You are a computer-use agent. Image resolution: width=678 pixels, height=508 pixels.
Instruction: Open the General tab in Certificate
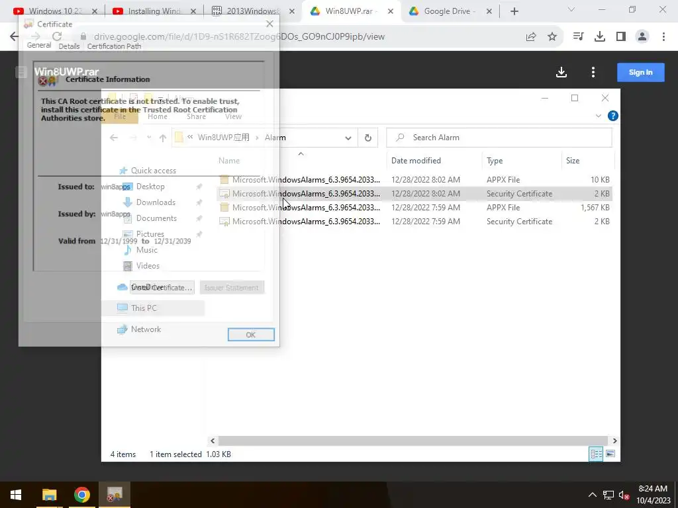point(39,45)
